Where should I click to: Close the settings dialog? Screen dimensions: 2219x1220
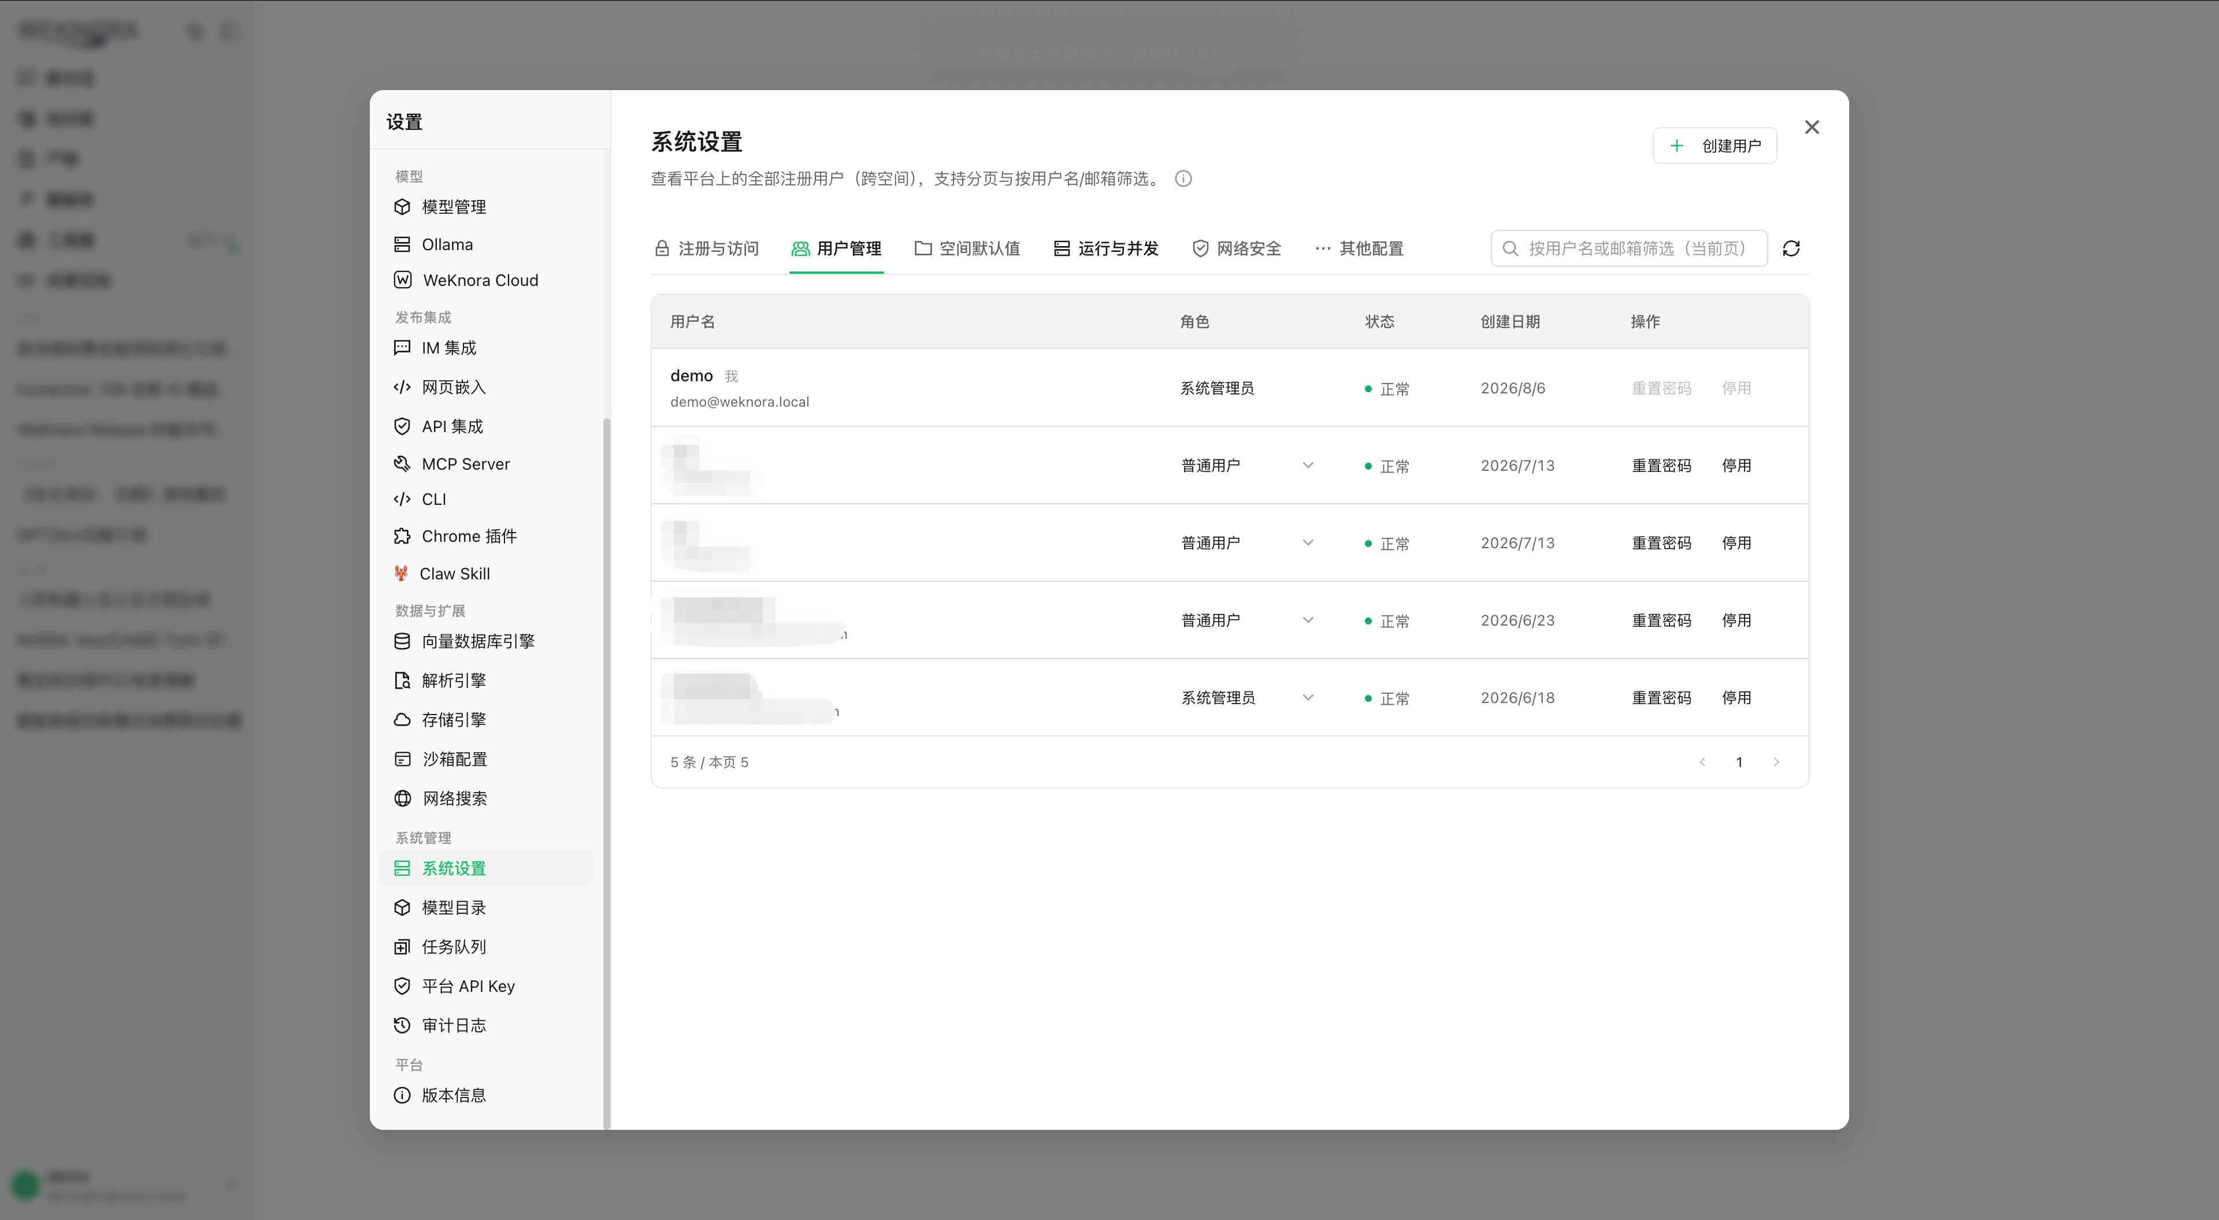click(x=1812, y=128)
